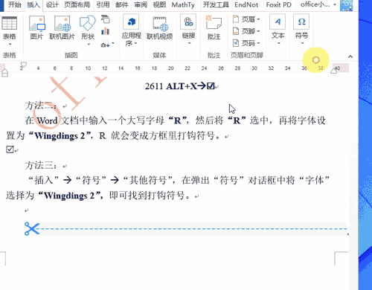Click the scissors cut-line graphic

[x=32, y=228]
